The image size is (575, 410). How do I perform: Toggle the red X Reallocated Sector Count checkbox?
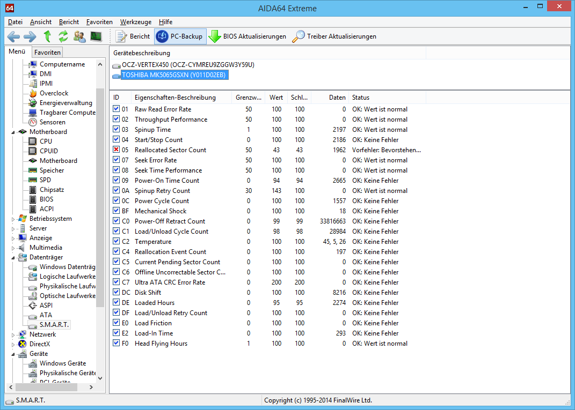point(117,150)
